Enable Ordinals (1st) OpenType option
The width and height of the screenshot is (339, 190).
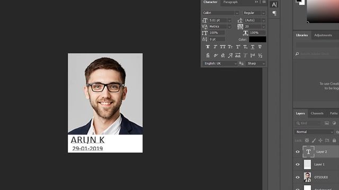tap(253, 55)
